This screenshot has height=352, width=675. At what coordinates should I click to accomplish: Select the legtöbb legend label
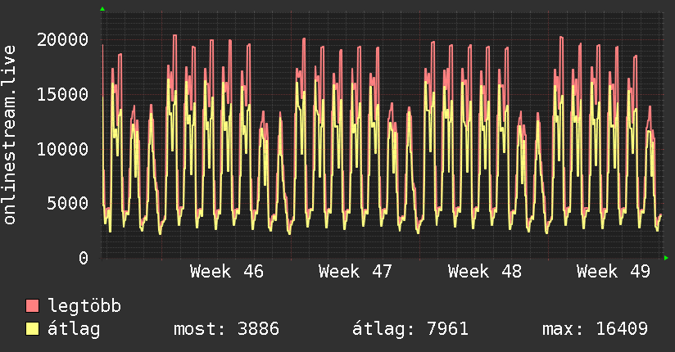(85, 307)
